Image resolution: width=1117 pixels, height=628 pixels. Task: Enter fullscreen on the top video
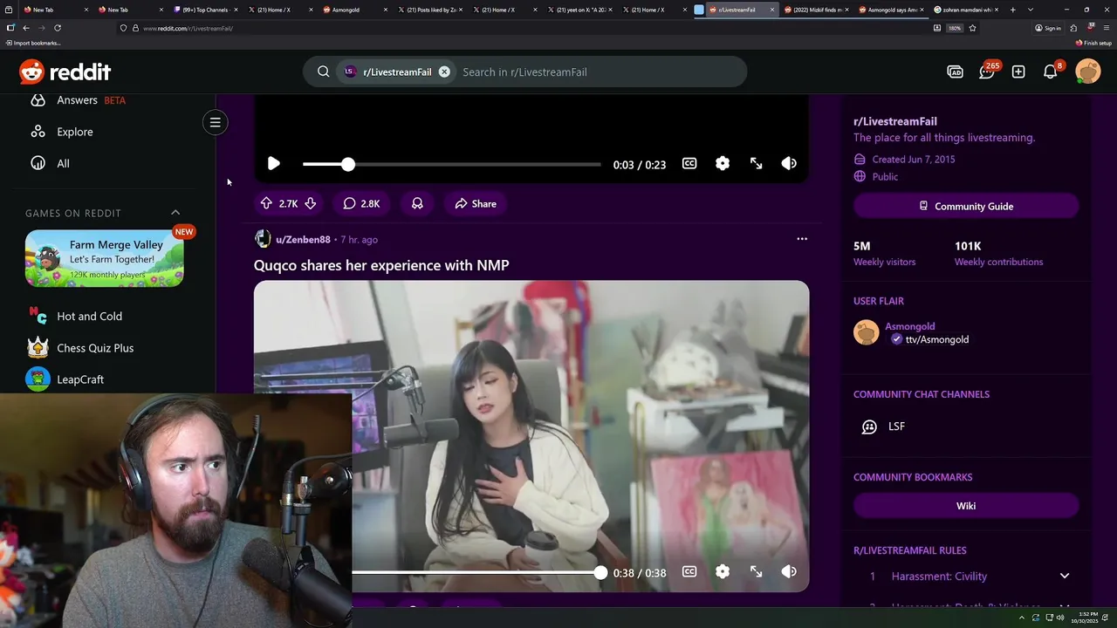pos(757,164)
